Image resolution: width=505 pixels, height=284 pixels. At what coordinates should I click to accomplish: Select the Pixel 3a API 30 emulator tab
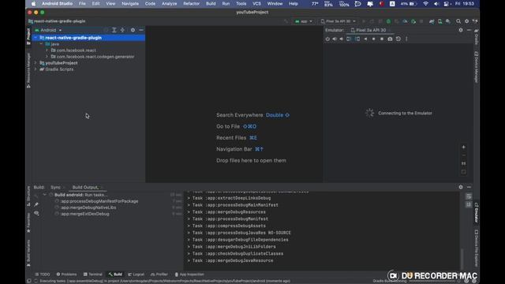pos(370,30)
